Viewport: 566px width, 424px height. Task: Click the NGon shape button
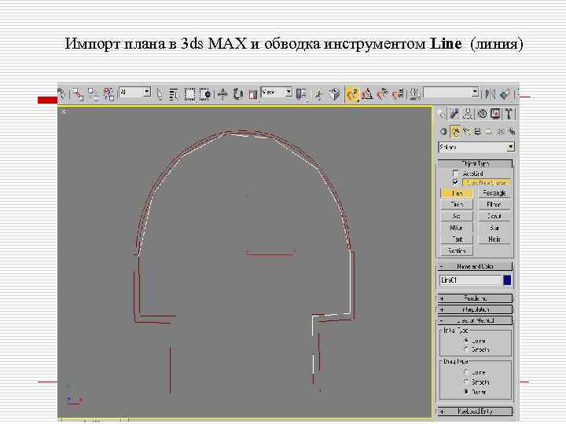[x=457, y=228]
